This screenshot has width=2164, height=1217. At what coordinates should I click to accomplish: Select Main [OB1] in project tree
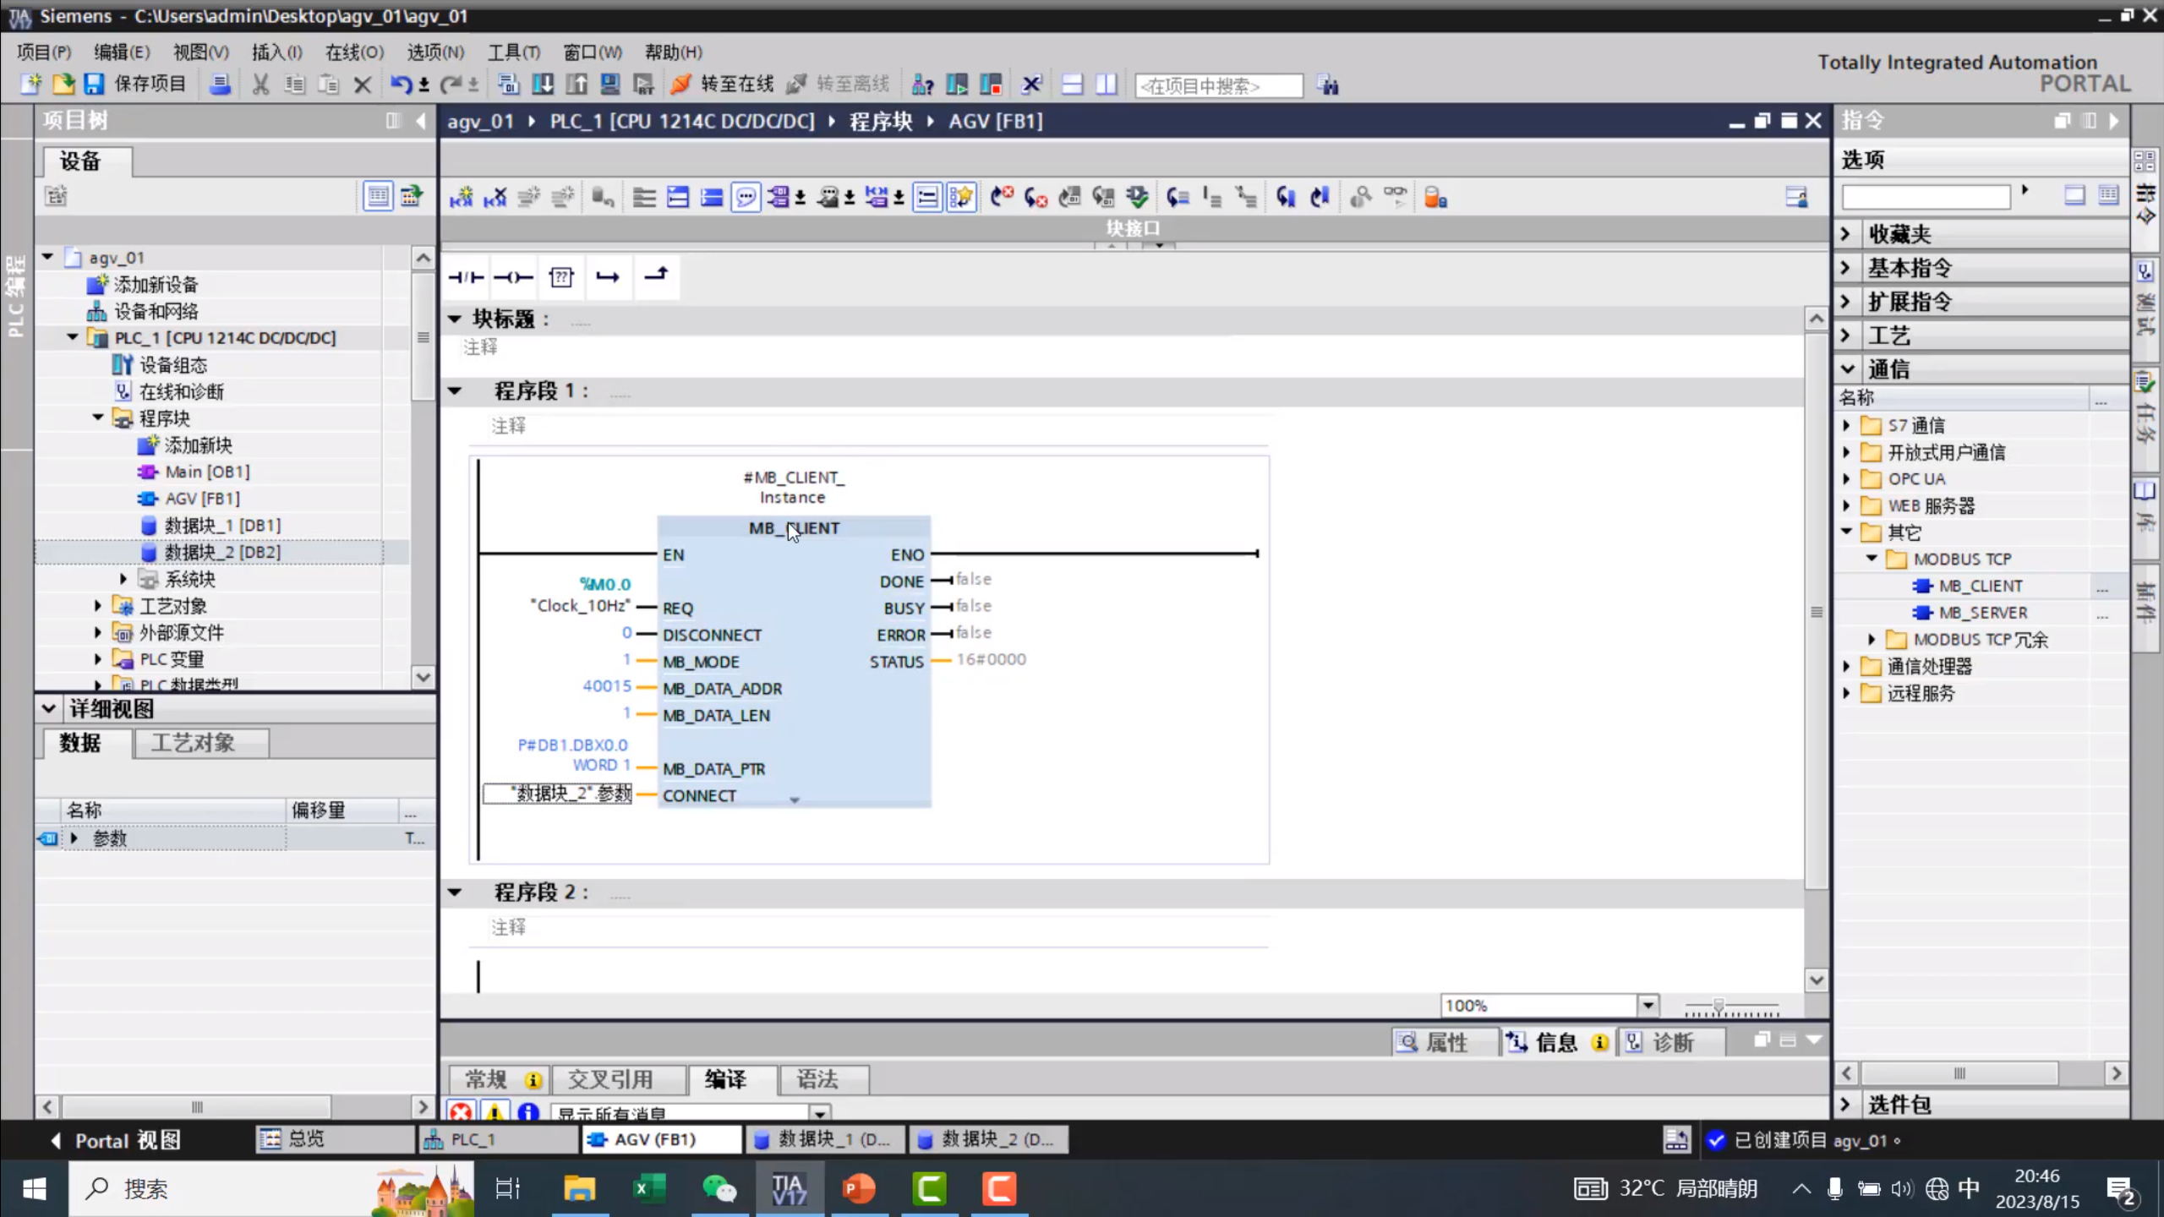207,472
